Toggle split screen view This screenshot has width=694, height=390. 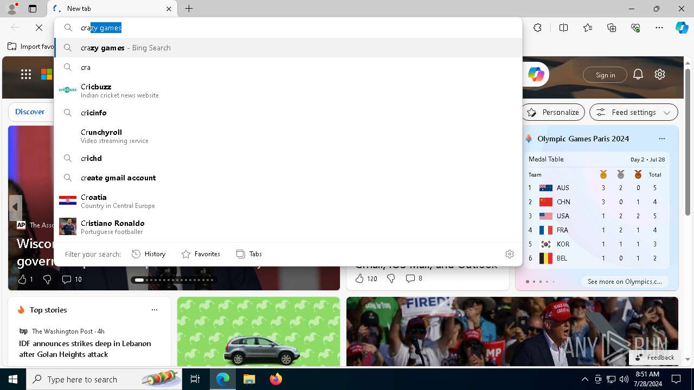point(563,28)
